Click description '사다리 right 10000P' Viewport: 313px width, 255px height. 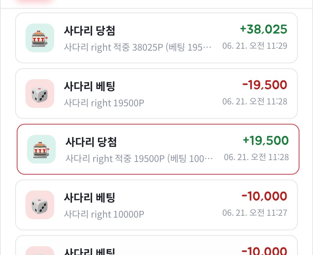[x=104, y=214]
